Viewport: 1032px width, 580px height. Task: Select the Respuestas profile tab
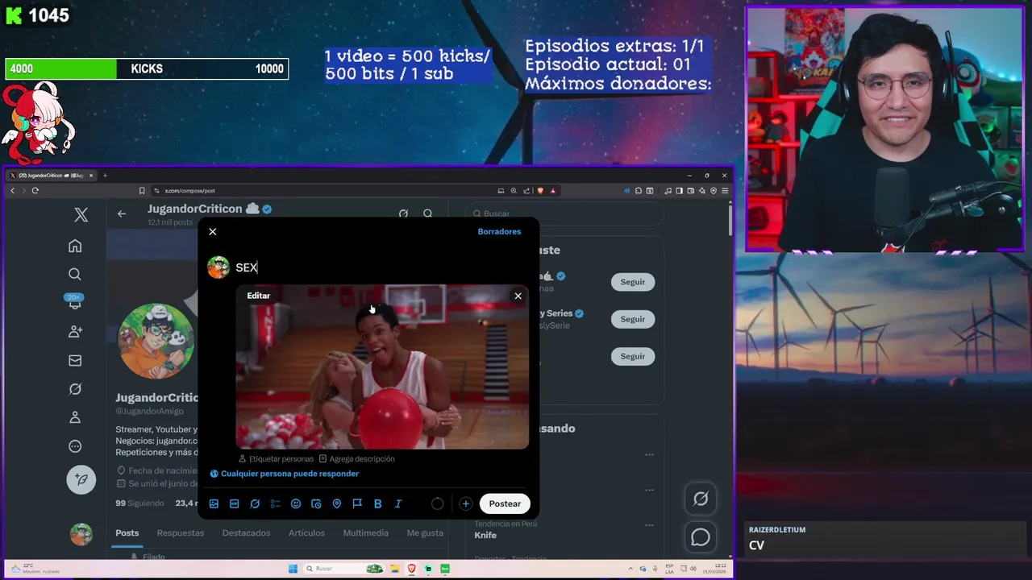click(181, 532)
